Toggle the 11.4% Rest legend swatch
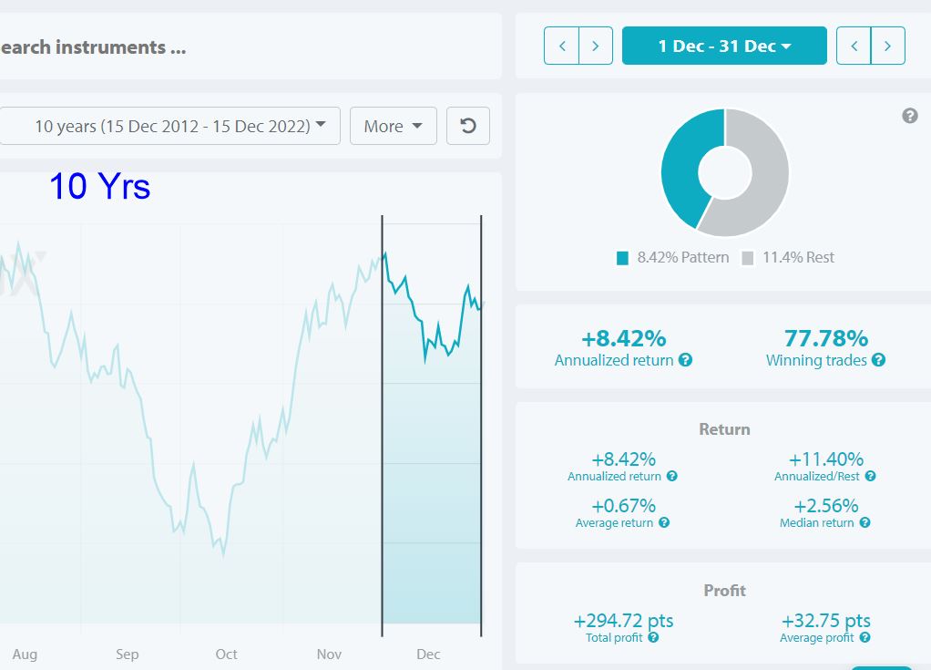931x670 pixels. click(x=748, y=258)
